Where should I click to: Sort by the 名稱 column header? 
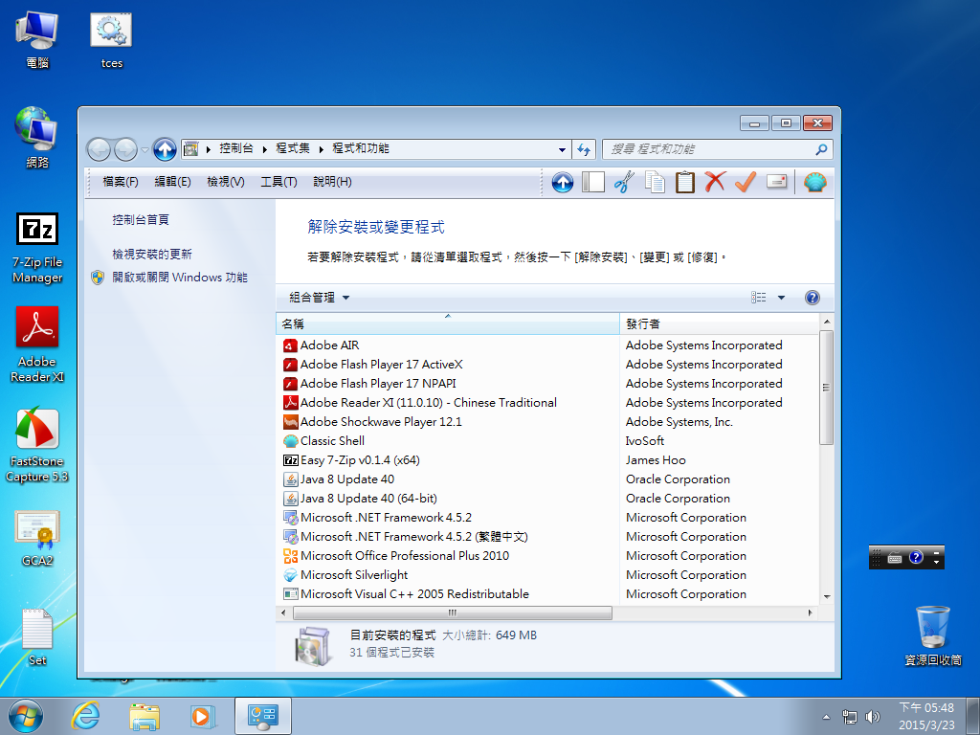coord(448,323)
